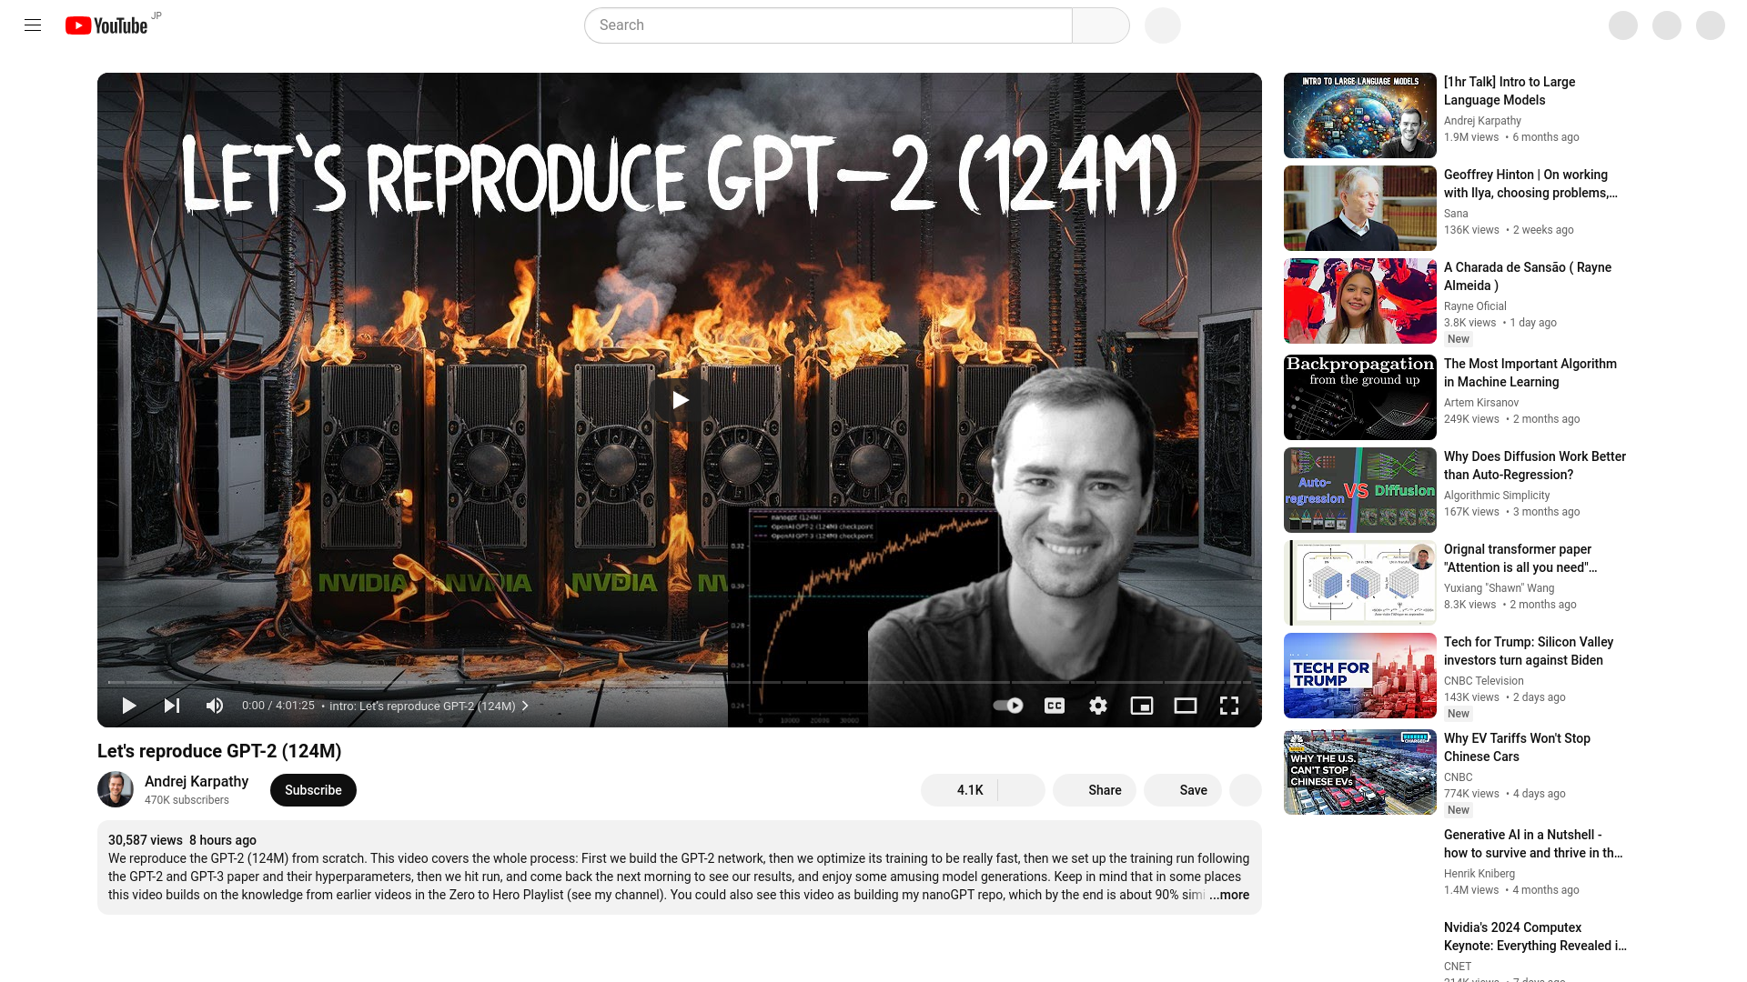The width and height of the screenshot is (1747, 982).
Task: Click video title 'Let's reproduce GPT-2 (124M)'
Action: click(x=219, y=751)
